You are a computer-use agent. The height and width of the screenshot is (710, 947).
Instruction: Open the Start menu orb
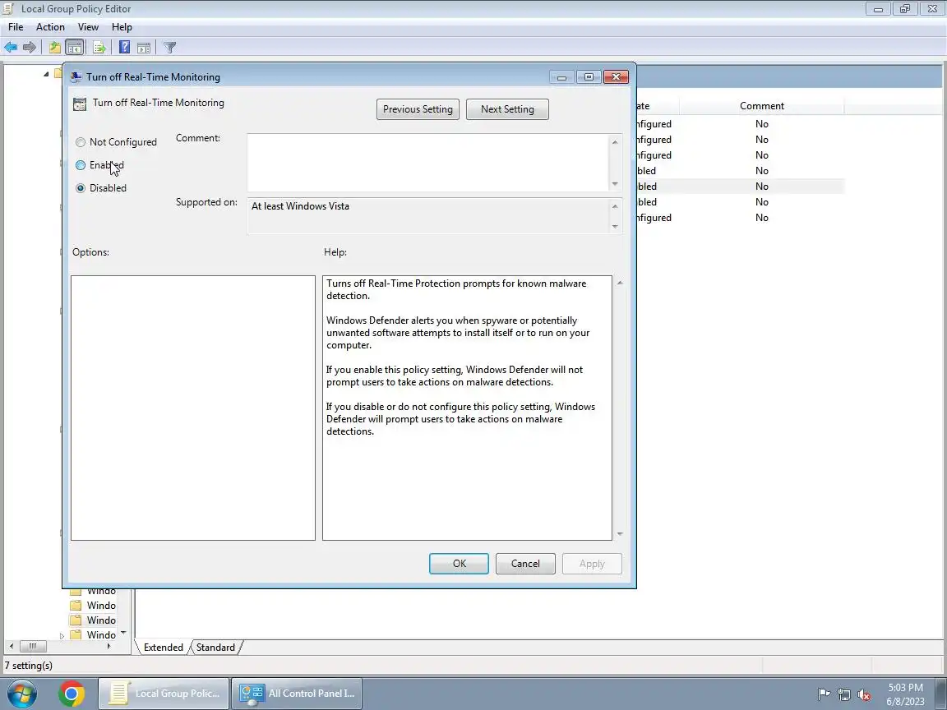click(22, 693)
